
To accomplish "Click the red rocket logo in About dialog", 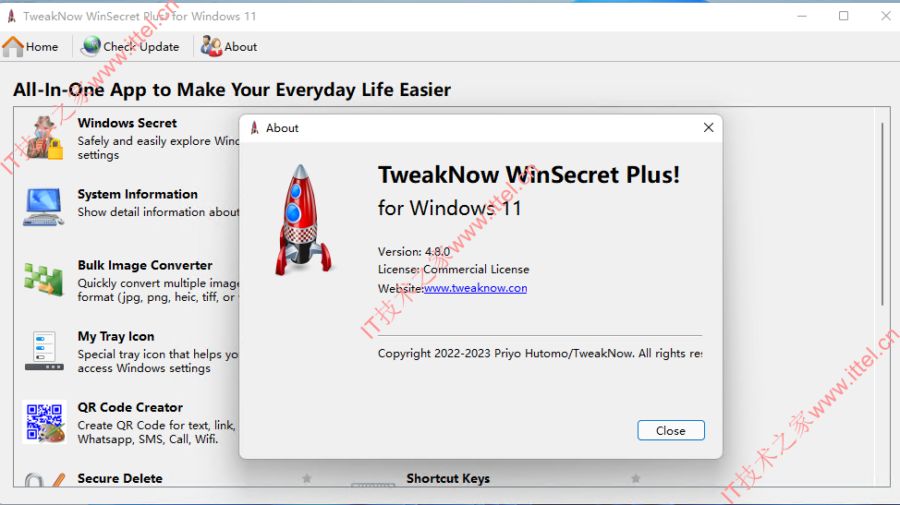I will pyautogui.click(x=302, y=220).
